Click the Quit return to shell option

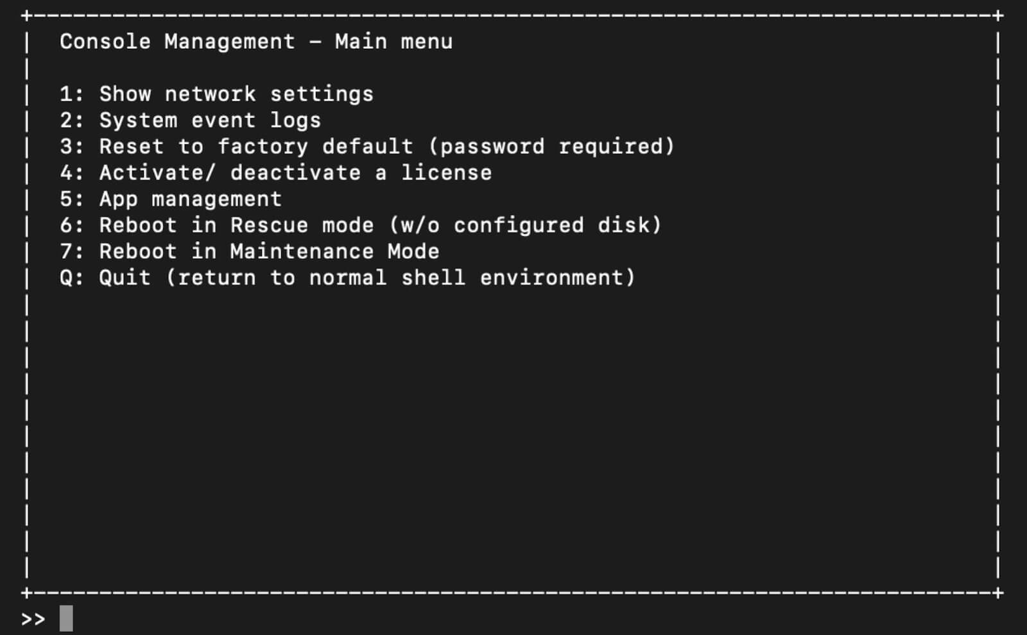coord(347,278)
